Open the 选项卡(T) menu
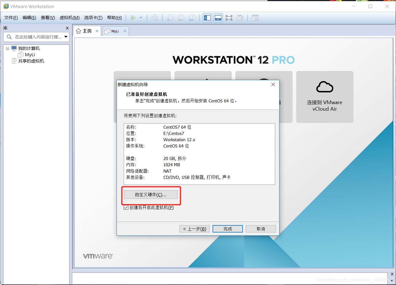Screen dimensions: 396x285 coord(93,18)
